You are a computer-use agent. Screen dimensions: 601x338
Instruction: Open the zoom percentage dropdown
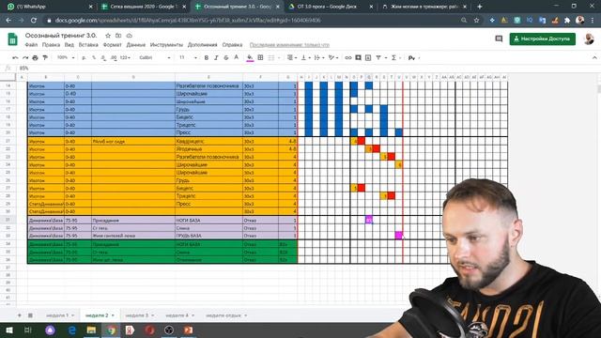click(x=65, y=58)
